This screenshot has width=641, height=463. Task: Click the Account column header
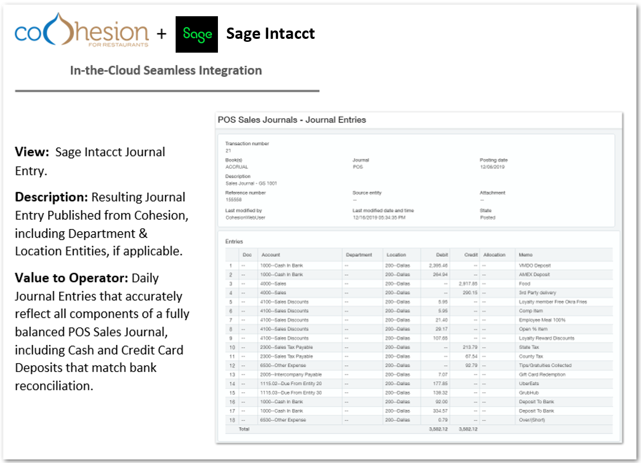[271, 255]
